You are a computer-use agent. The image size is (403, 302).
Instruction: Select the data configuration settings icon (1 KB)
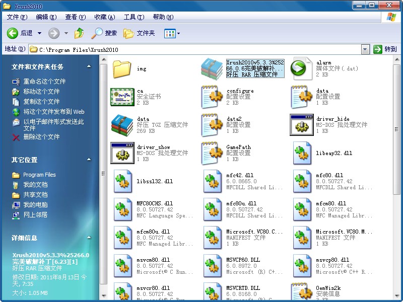click(301, 97)
